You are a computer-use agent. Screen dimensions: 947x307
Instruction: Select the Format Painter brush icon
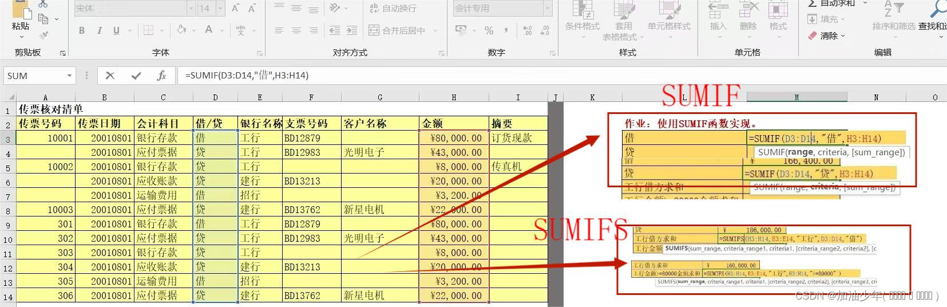point(43,35)
